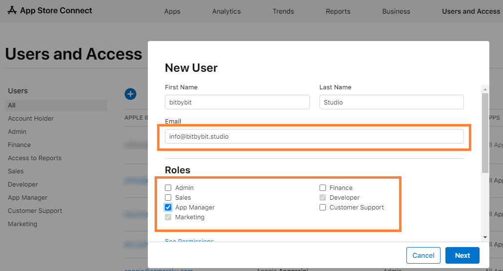Filter users by Sales in sidebar
The height and width of the screenshot is (271, 503).
(16, 171)
